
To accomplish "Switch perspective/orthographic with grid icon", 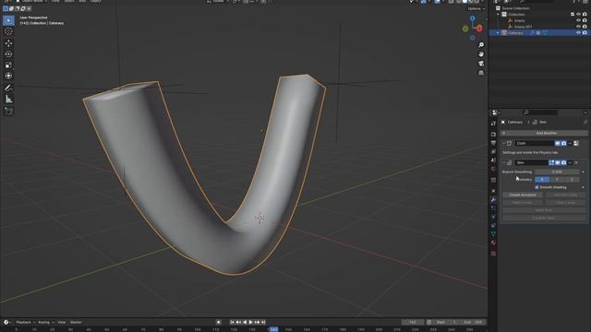I will pyautogui.click(x=481, y=73).
